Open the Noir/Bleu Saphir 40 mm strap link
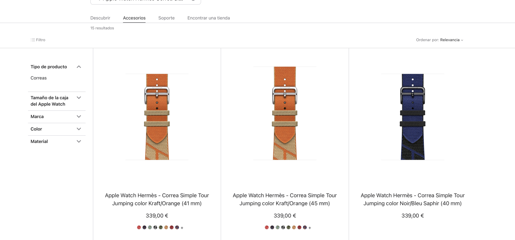515x240 pixels. pyautogui.click(x=413, y=199)
